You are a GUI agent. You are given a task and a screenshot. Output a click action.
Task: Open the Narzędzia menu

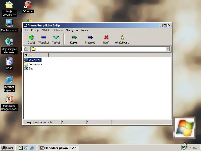[72, 30]
